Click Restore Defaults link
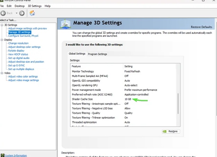This screenshot has height=157, width=217. click(x=201, y=27)
